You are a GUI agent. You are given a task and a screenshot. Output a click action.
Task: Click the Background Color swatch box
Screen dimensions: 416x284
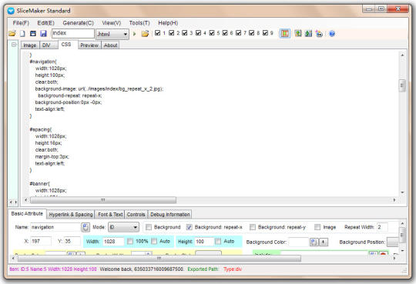(298, 242)
